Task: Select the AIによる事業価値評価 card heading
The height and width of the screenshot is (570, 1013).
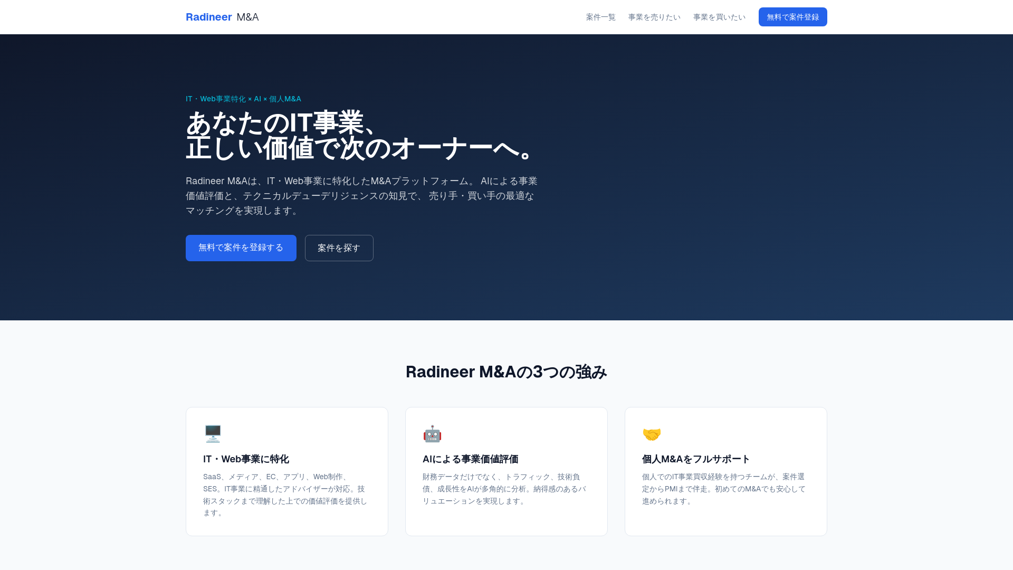Action: (470, 459)
